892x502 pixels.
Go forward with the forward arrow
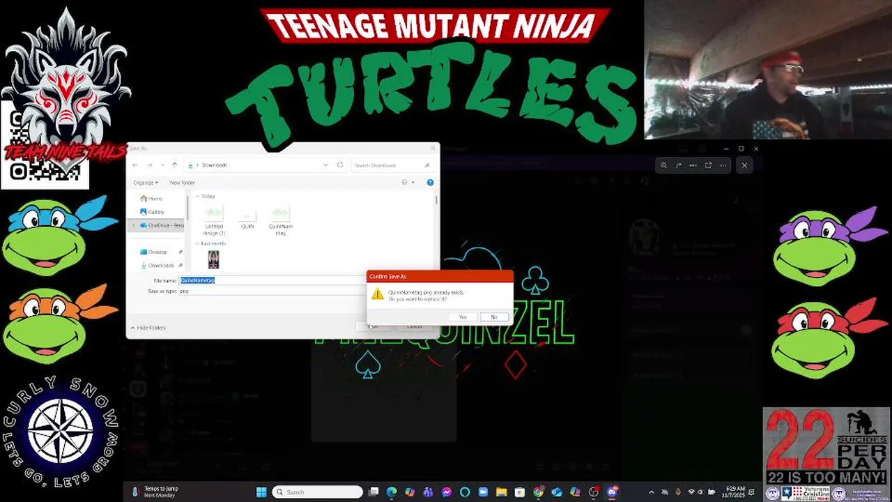[x=149, y=165]
